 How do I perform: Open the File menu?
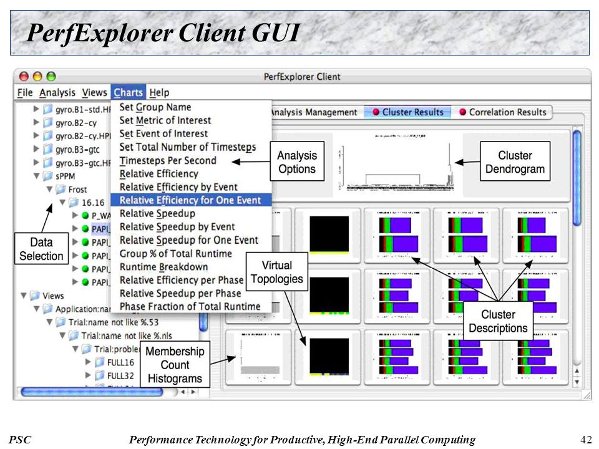point(25,93)
